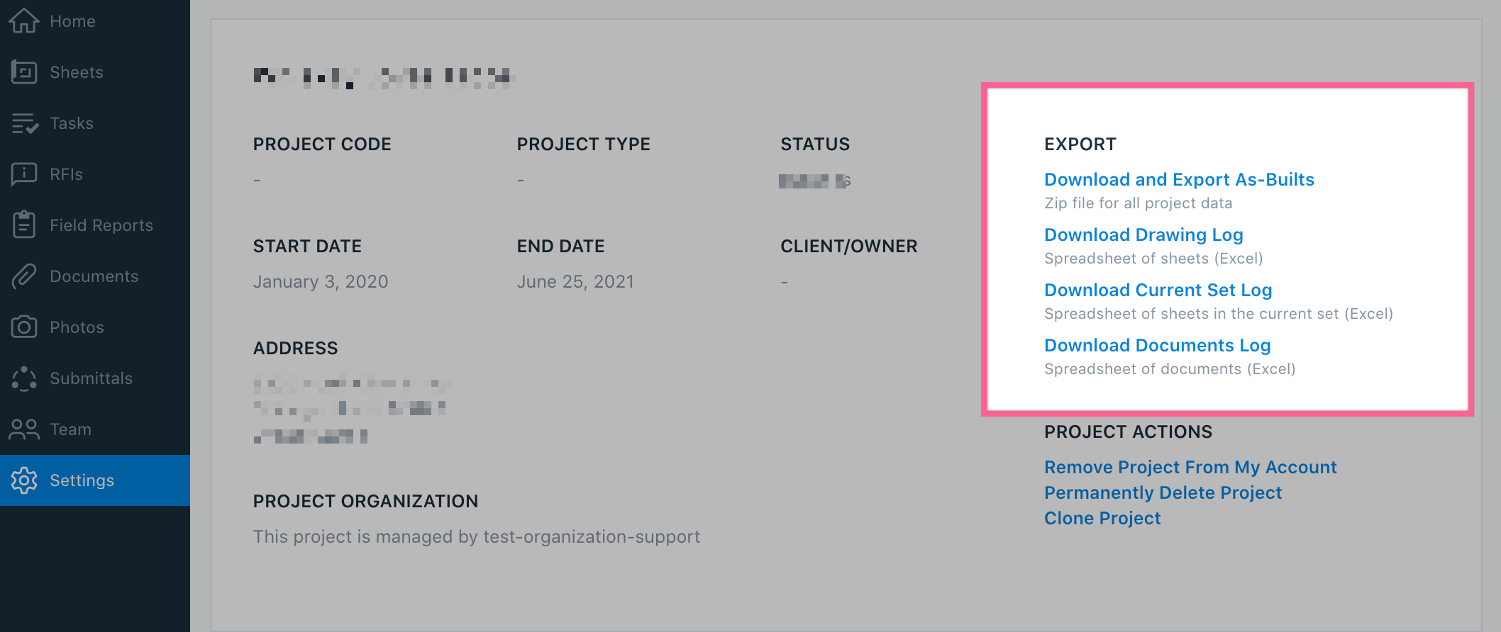
Task: Open Sheets via its sidebar icon
Action: click(24, 72)
